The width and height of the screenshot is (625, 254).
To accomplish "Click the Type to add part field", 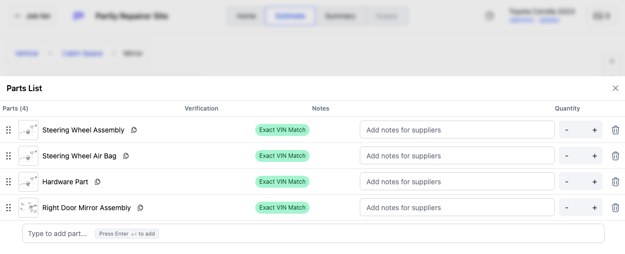I will [313, 234].
